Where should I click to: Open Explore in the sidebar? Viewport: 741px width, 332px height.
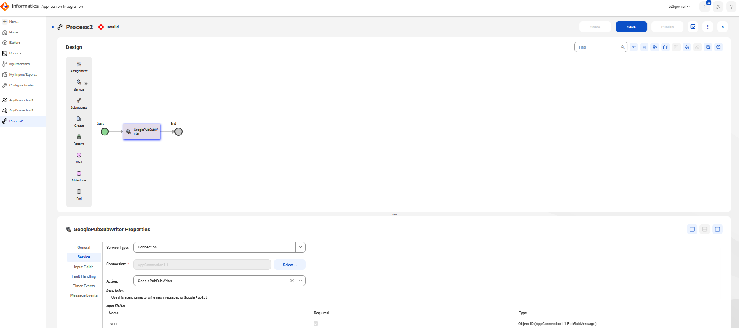tap(14, 42)
